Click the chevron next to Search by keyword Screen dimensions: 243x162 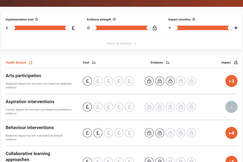(x=135, y=44)
